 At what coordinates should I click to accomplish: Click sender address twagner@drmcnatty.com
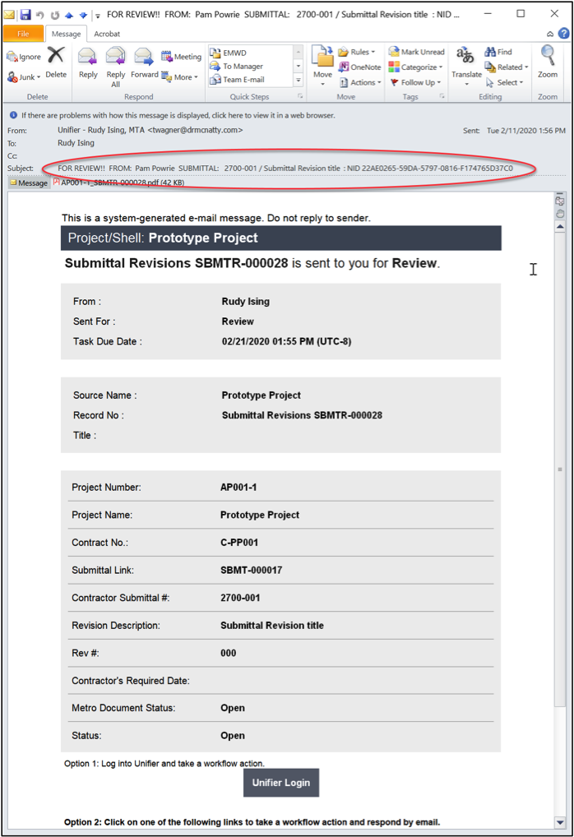tap(196, 130)
